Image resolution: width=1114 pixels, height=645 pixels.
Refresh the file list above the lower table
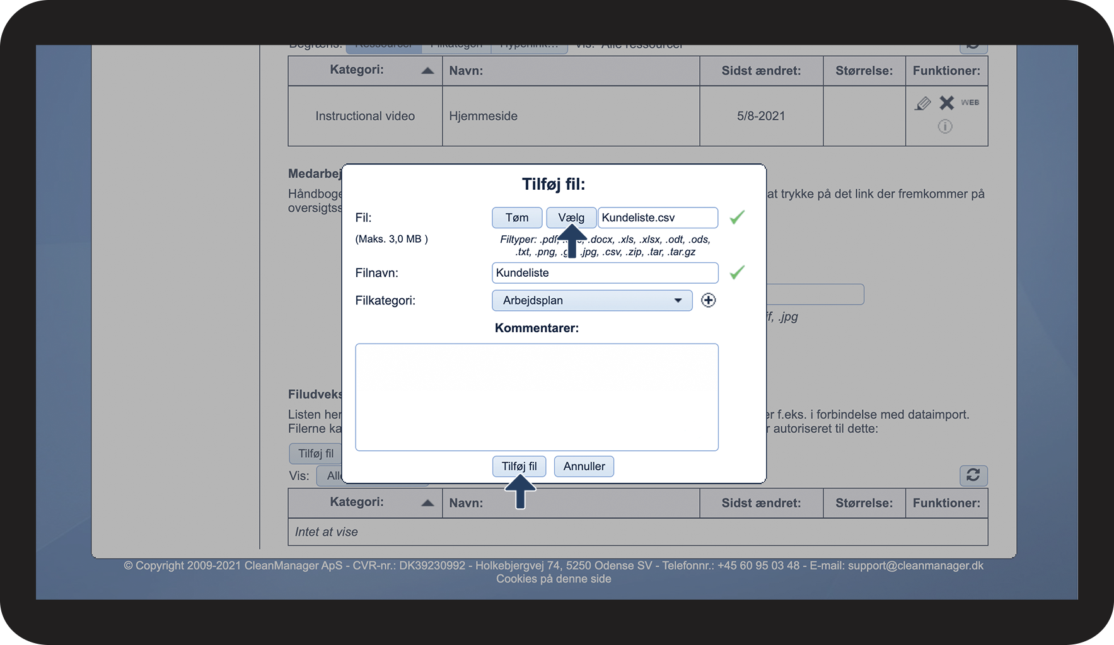pyautogui.click(x=973, y=475)
